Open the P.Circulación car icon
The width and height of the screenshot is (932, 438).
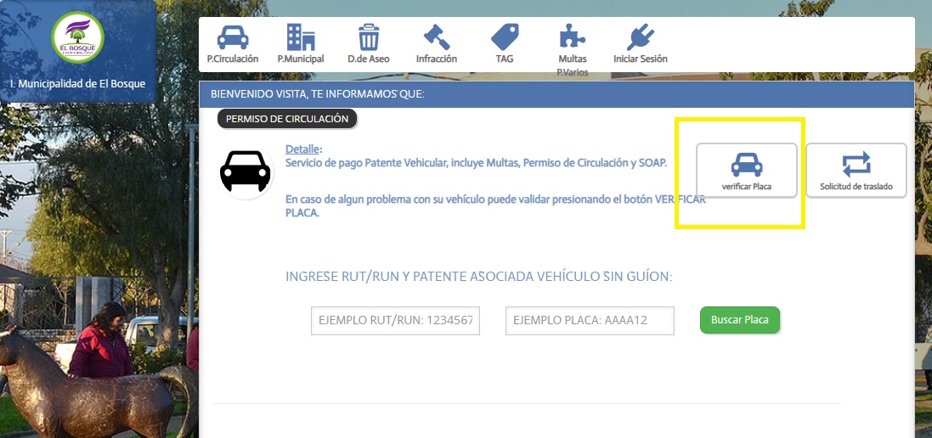(233, 36)
